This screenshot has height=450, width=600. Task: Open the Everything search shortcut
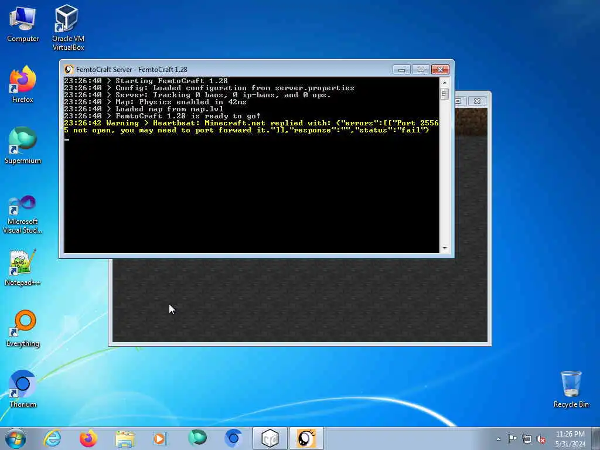23,329
